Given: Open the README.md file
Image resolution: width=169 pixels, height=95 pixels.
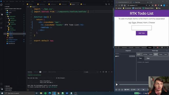Looking at the screenshot, I should pyautogui.click(x=15, y=44).
